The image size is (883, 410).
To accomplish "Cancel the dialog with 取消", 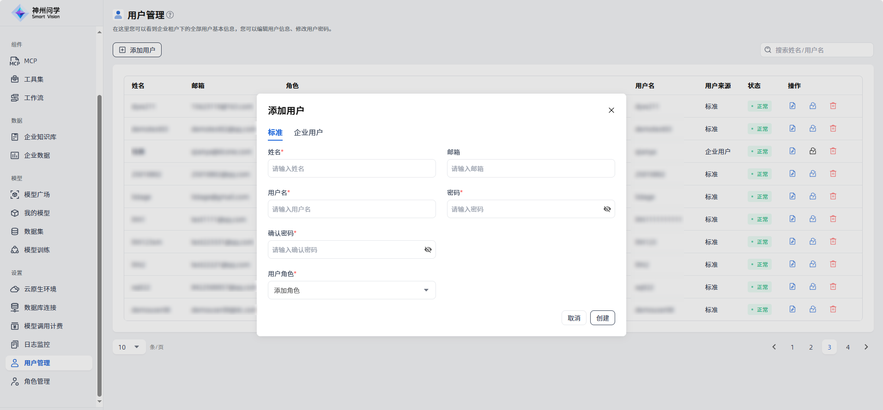I will coord(574,318).
